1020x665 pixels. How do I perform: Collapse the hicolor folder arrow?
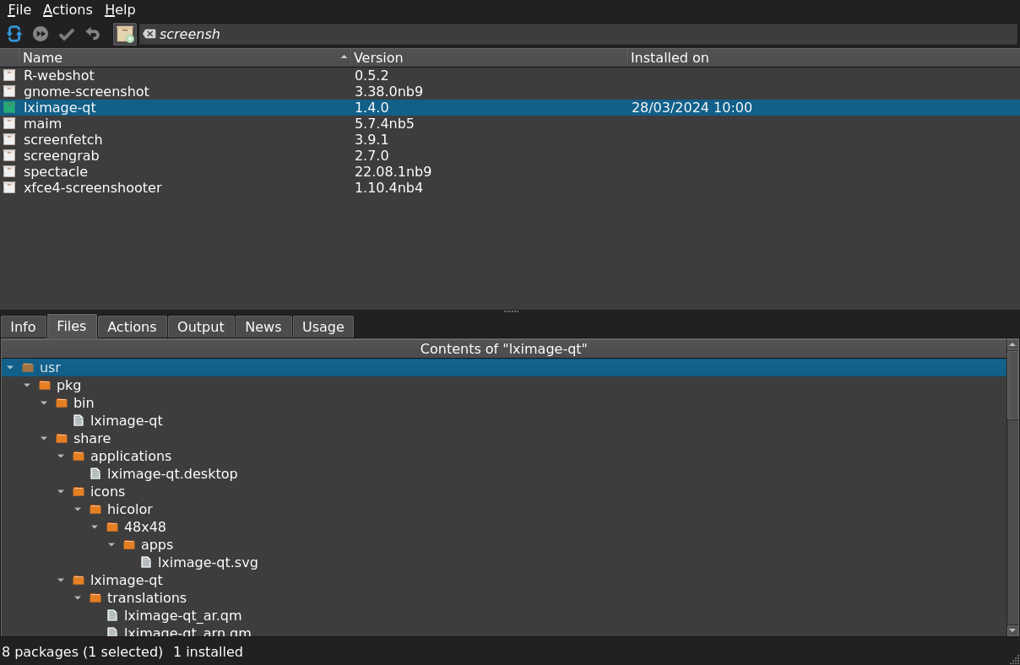coord(78,509)
